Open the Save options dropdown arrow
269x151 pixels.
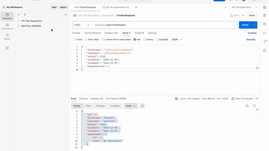pyautogui.click(x=243, y=16)
